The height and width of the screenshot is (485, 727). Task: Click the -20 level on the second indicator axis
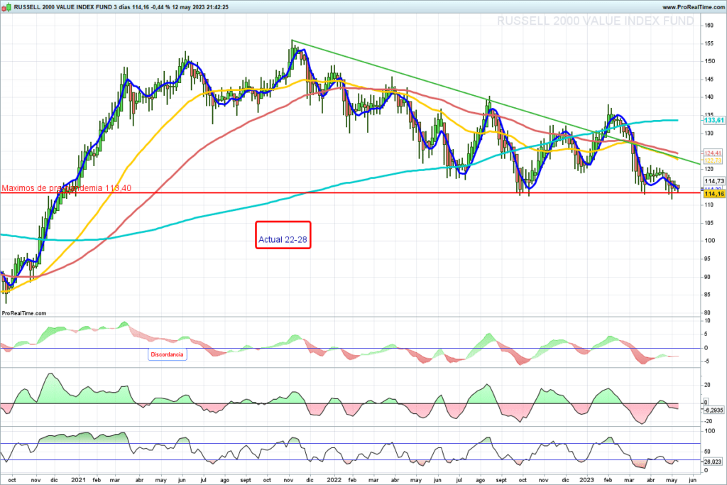point(708,422)
